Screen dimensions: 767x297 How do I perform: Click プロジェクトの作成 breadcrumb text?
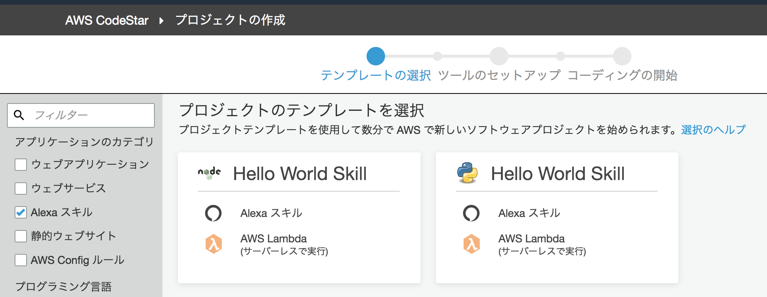coord(230,20)
